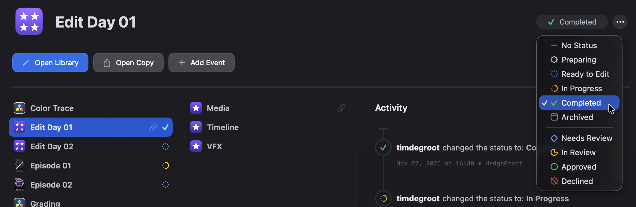
Task: Choose Needs Review from status menu
Action: click(x=587, y=138)
